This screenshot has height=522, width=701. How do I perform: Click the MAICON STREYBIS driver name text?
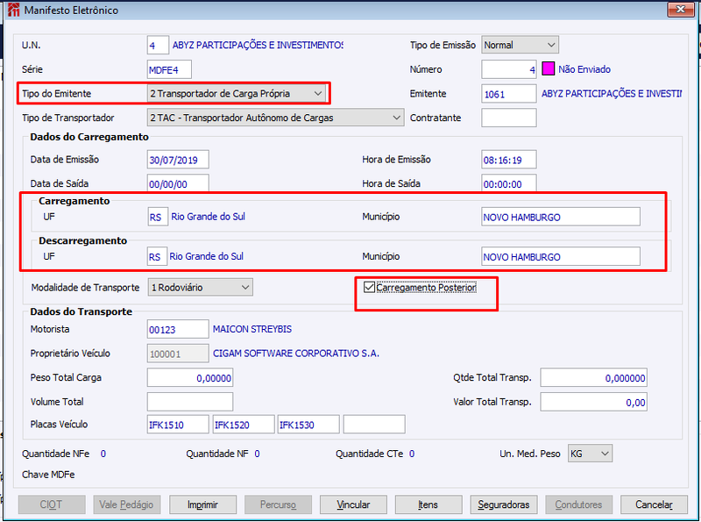(x=252, y=329)
